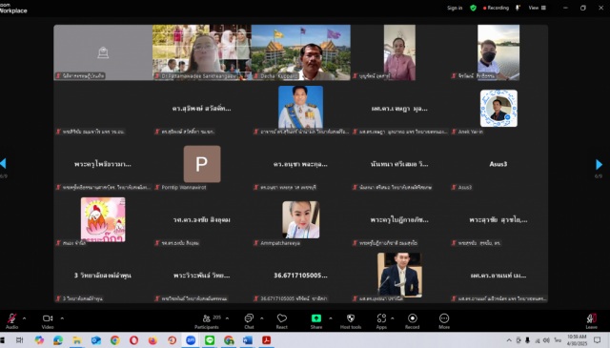Screen dimensions: 610x348
Task: Select the grey tile with lock icon
Action: [x=103, y=52]
